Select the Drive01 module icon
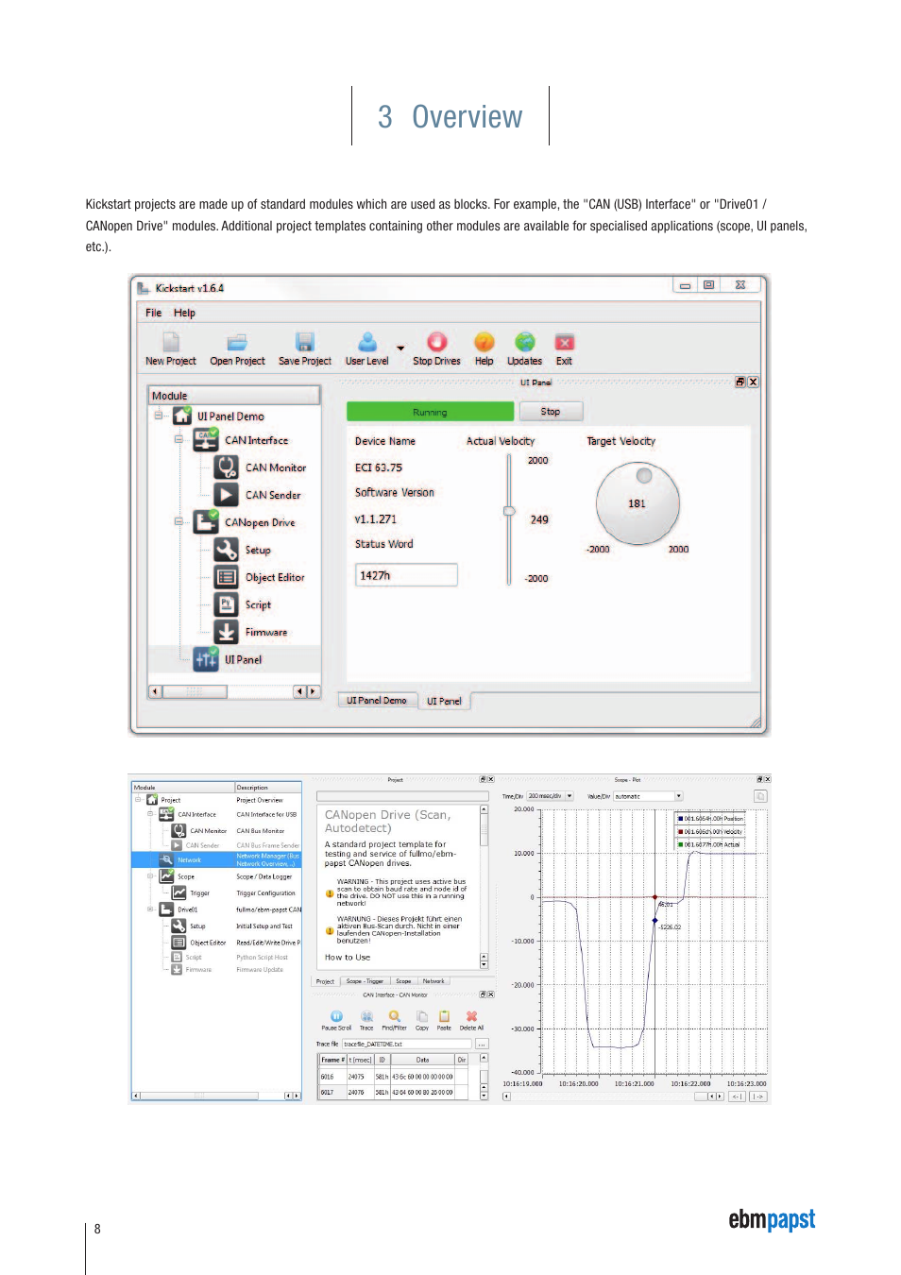The height and width of the screenshot is (1275, 901). [x=167, y=909]
